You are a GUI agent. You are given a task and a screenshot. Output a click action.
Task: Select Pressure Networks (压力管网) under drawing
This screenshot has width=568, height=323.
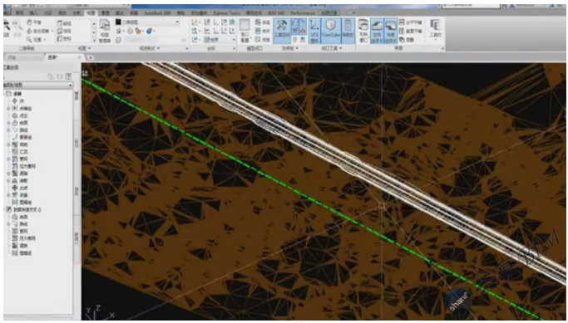point(24,166)
